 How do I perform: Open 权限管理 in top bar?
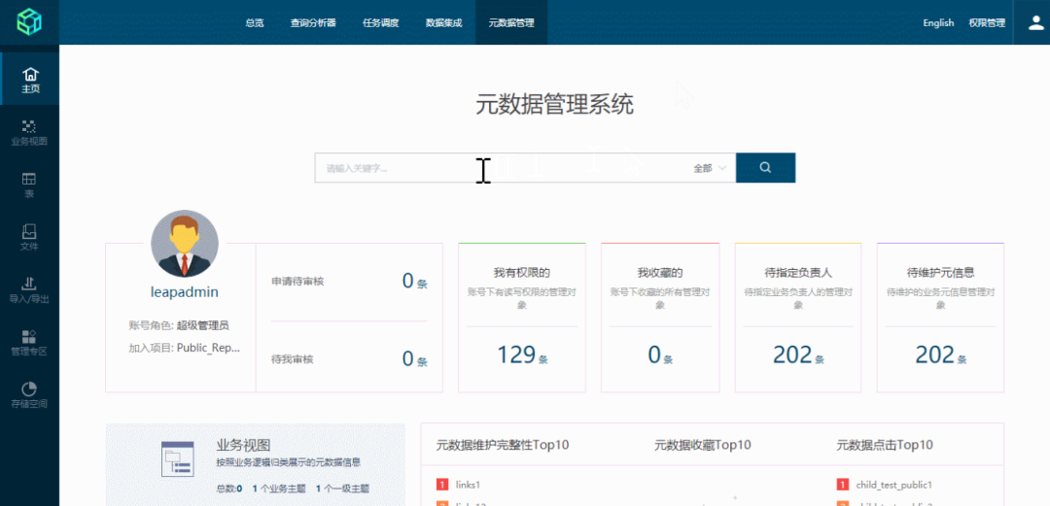(x=987, y=22)
